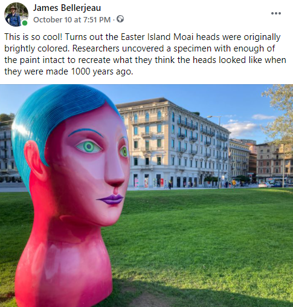The width and height of the screenshot is (293, 307).
Task: Open James Bellerjeau's profile name link
Action: 67,8
